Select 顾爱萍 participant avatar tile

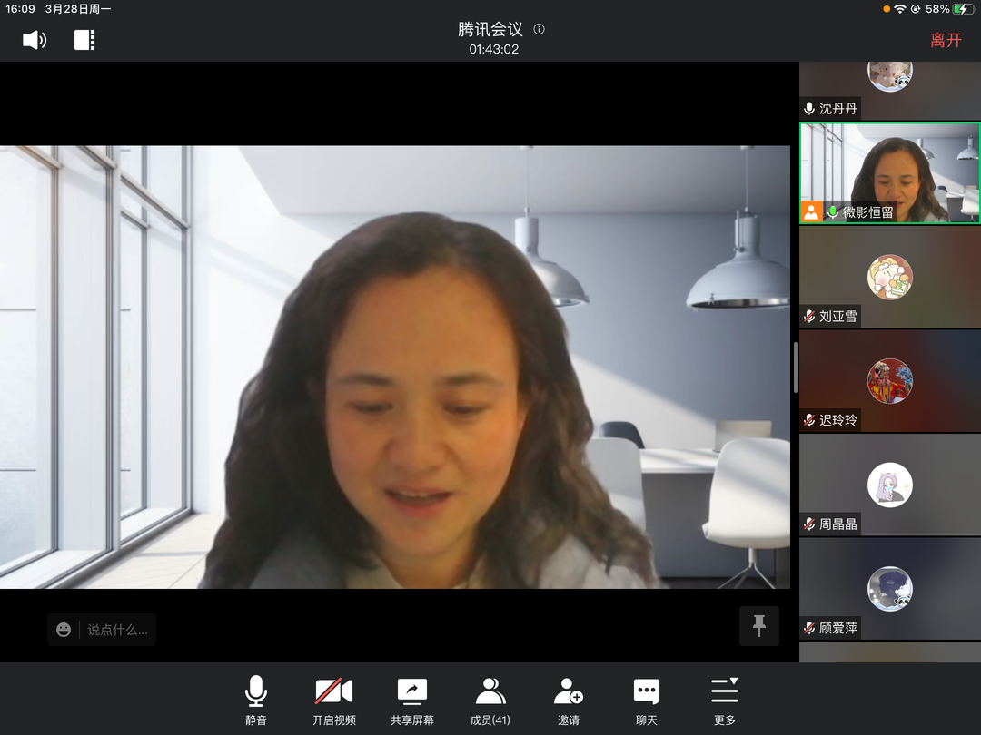pyautogui.click(x=889, y=588)
